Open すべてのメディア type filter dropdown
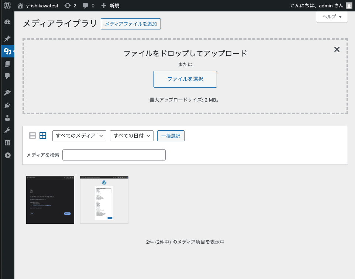Viewport: 355px width, 279px height. (x=79, y=136)
